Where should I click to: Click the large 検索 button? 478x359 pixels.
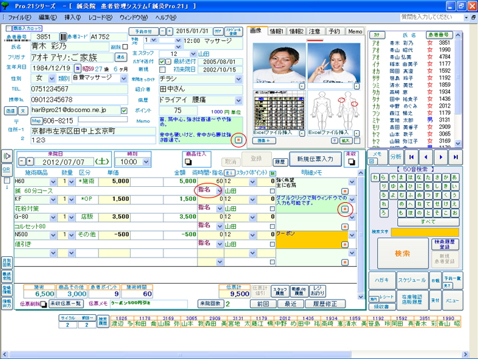(403, 253)
